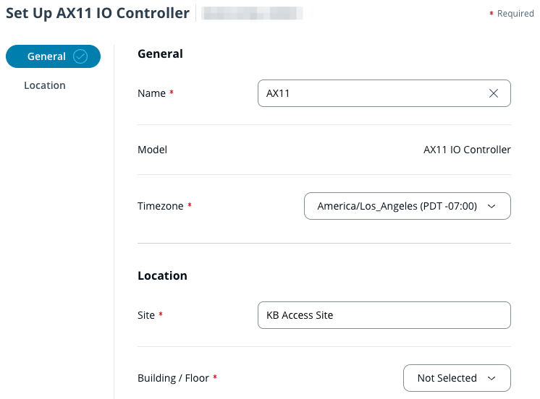Click the Site field label

click(146, 315)
